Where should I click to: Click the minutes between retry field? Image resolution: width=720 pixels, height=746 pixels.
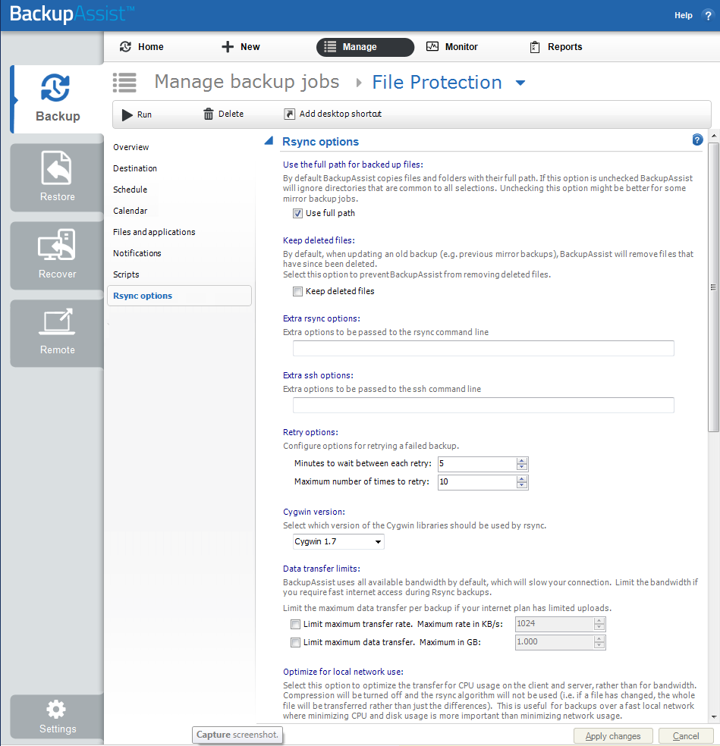477,464
